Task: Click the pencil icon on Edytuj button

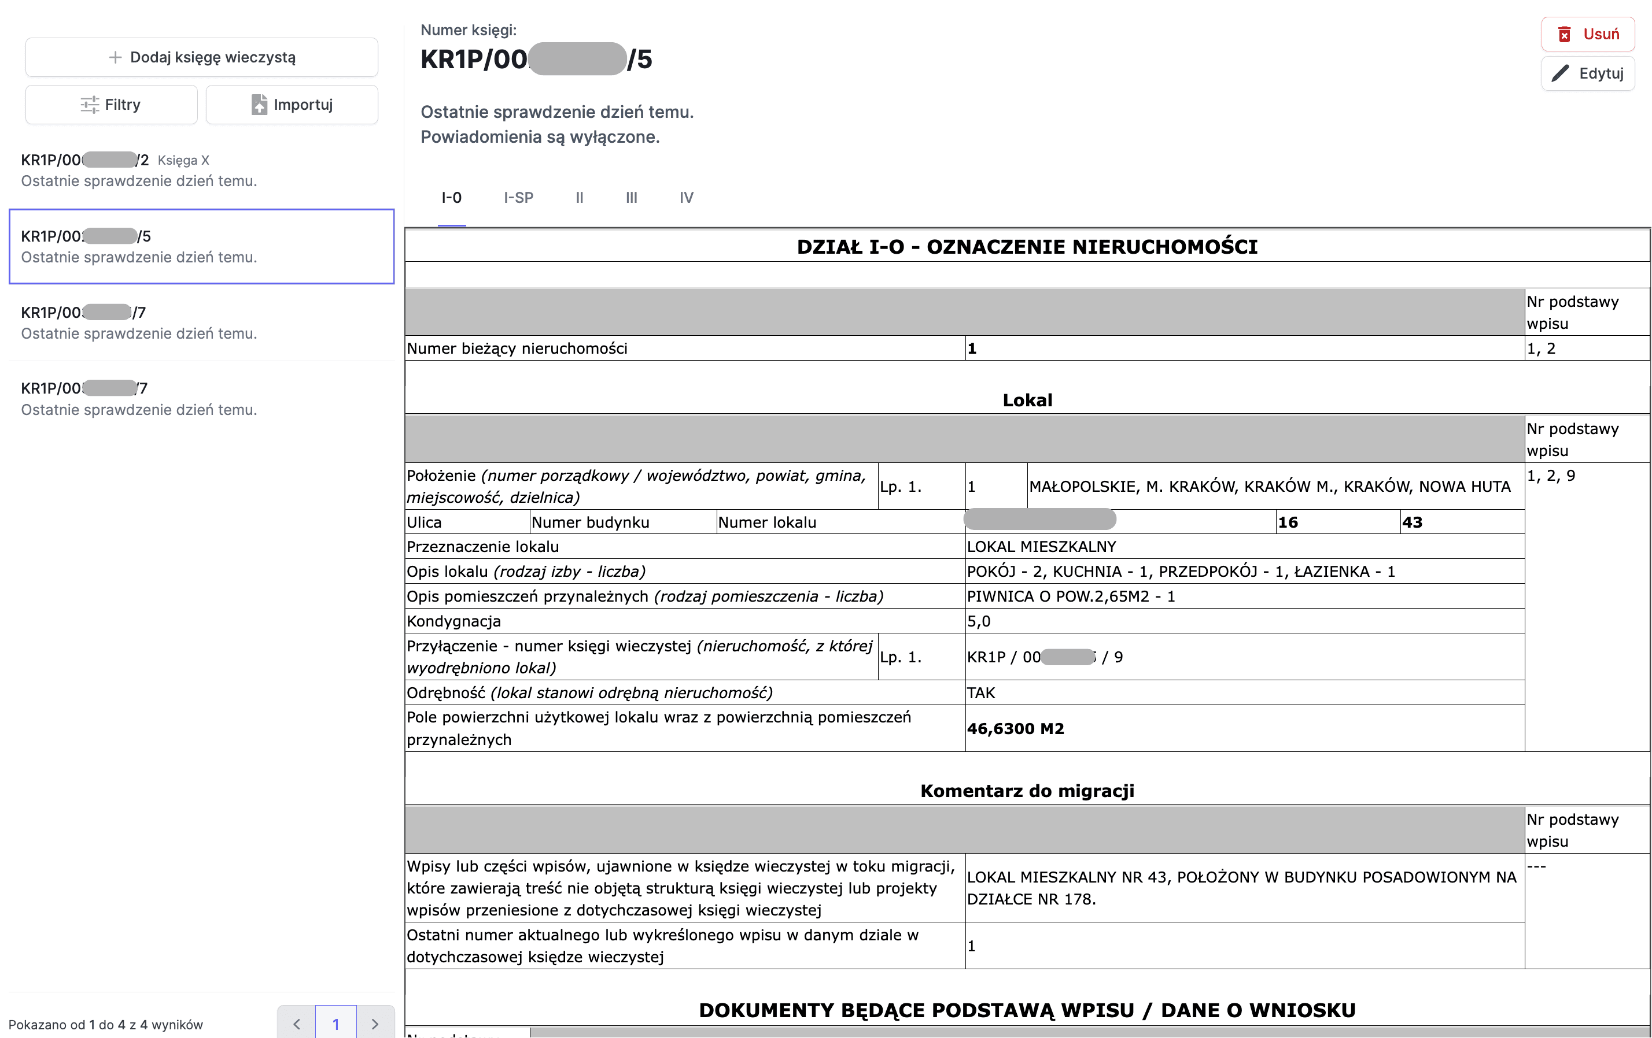Action: tap(1561, 73)
